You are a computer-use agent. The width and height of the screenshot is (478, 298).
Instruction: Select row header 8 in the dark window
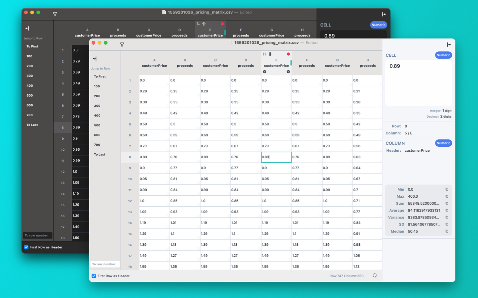pyautogui.click(x=63, y=127)
